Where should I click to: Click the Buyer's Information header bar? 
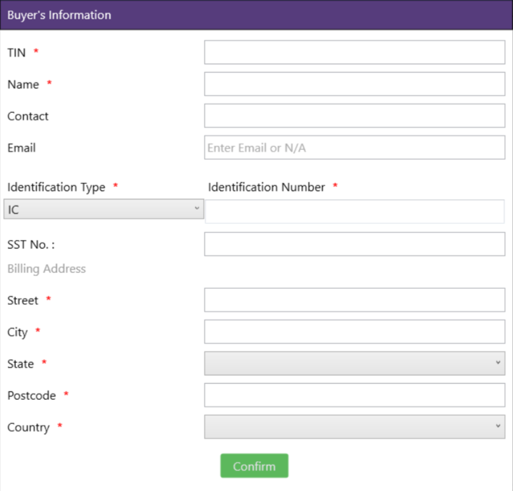(x=256, y=15)
